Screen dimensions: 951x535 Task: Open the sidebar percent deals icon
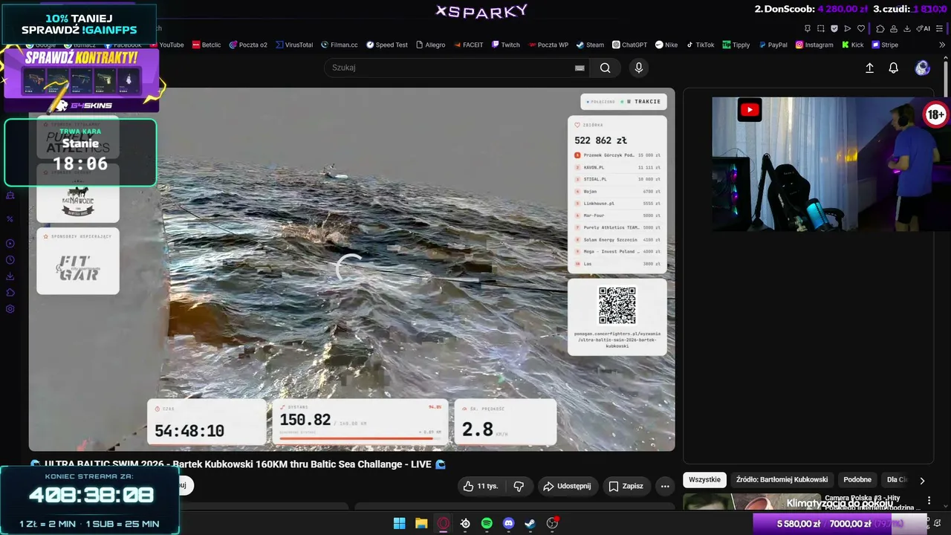(x=10, y=219)
